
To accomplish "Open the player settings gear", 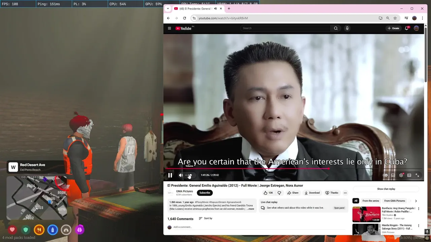I will [x=401, y=175].
